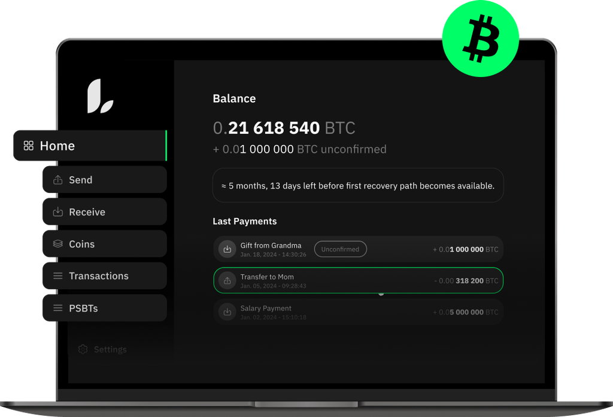Go to the PSBTs section
Viewport: 613px width, 417px height.
pyautogui.click(x=105, y=308)
